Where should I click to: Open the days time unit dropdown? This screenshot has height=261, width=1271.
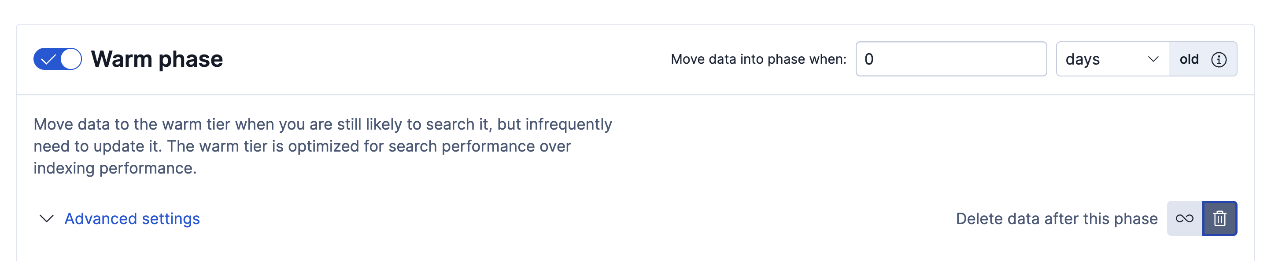[1112, 59]
